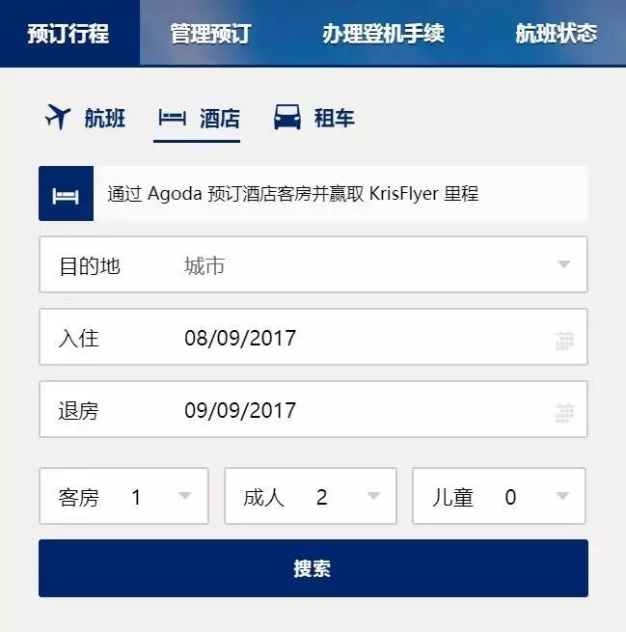The image size is (626, 632).
Task: Click the 入住 date field 08/09/2017
Action: click(x=313, y=337)
